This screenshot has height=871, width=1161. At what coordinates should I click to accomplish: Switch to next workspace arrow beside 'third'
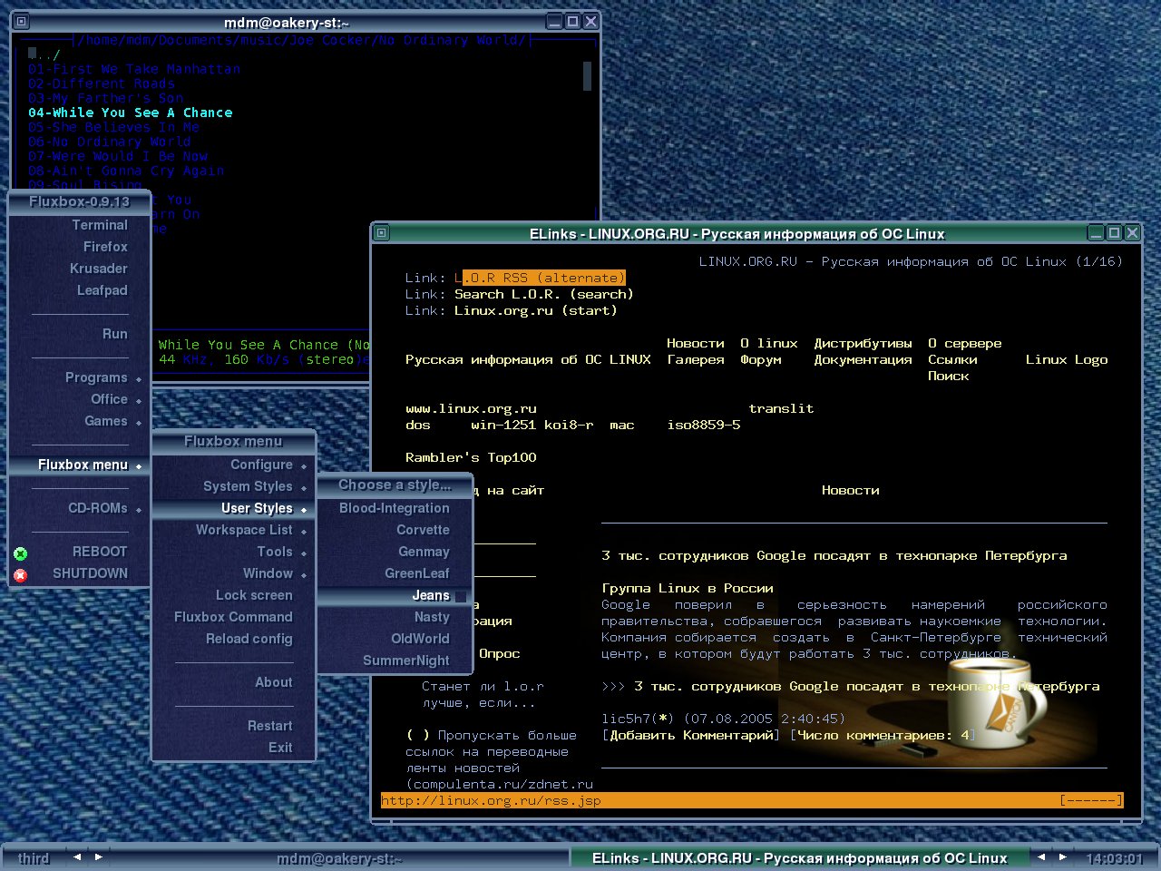pyautogui.click(x=99, y=856)
